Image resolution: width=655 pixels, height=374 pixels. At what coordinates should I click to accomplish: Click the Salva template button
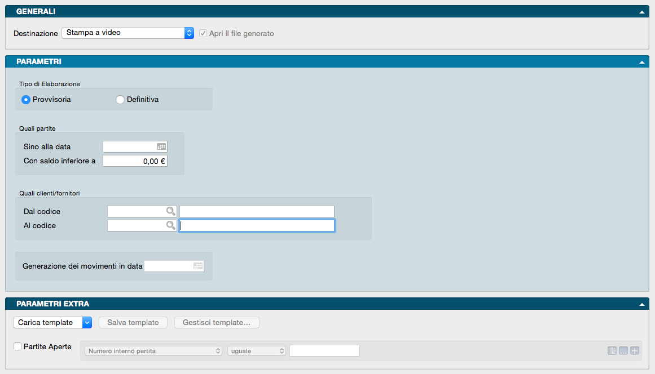tap(133, 323)
